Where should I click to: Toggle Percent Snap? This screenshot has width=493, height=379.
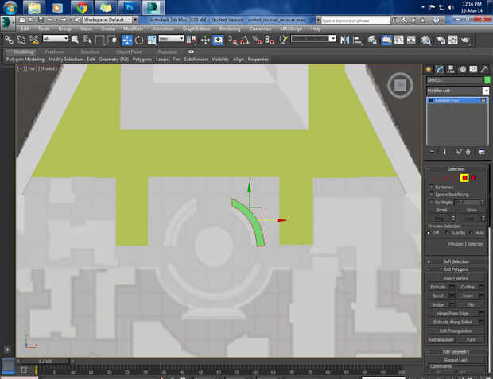[x=257, y=40]
